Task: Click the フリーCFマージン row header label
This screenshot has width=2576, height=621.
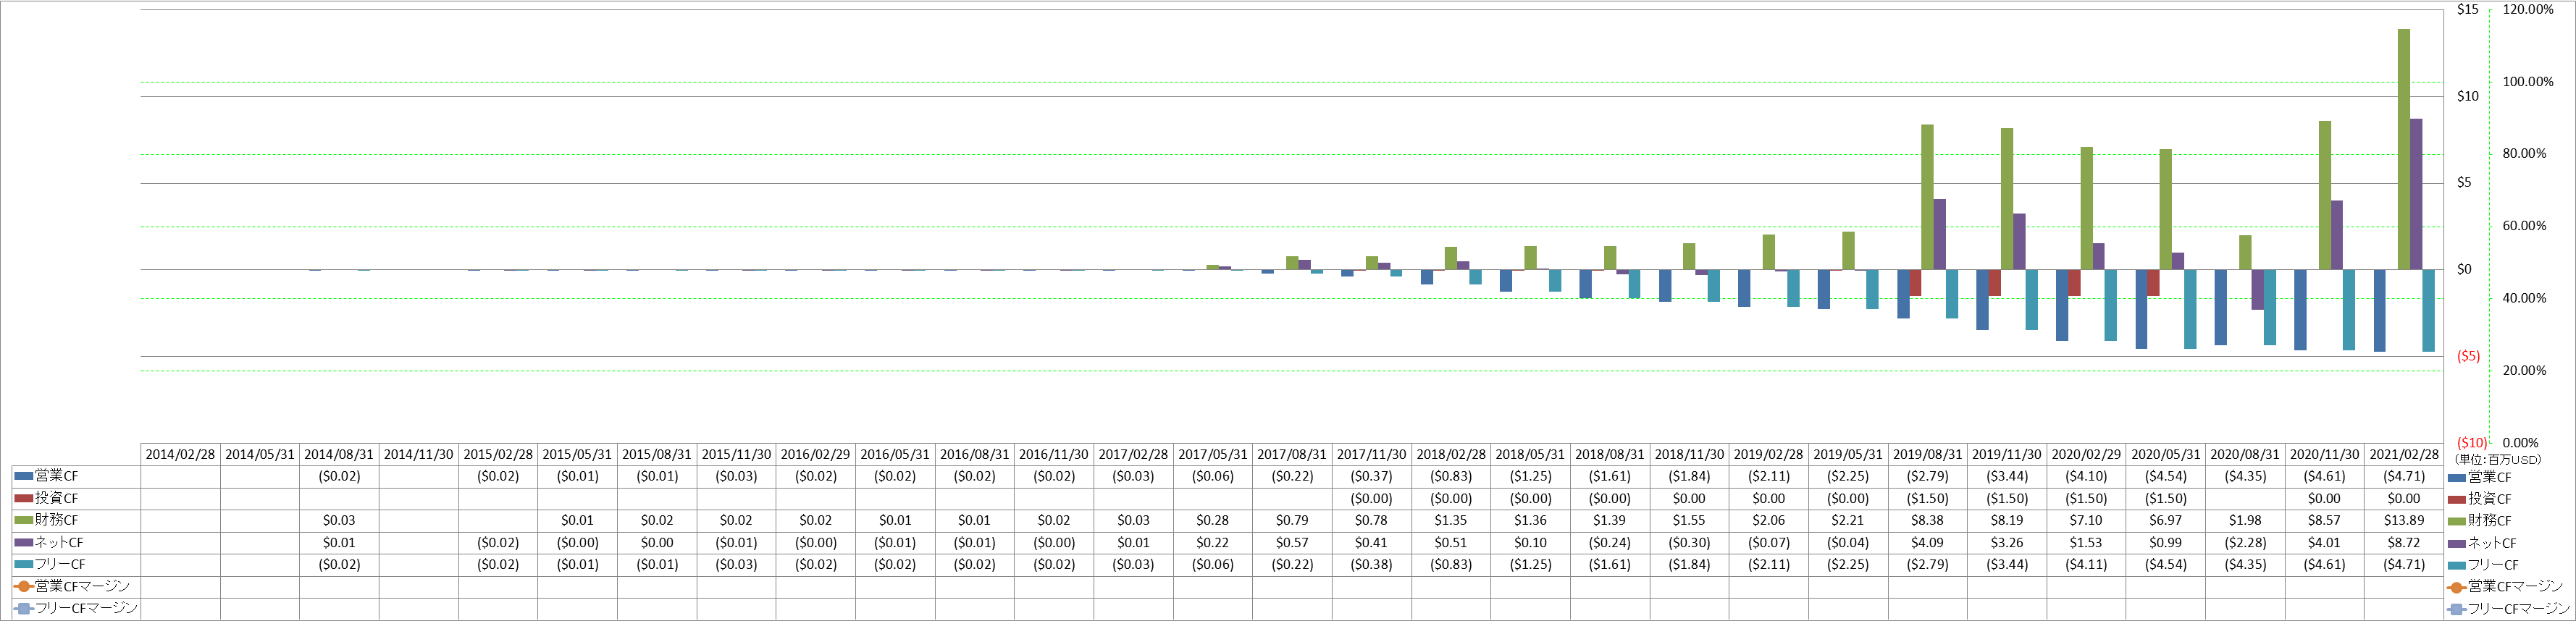Action: click(x=86, y=608)
